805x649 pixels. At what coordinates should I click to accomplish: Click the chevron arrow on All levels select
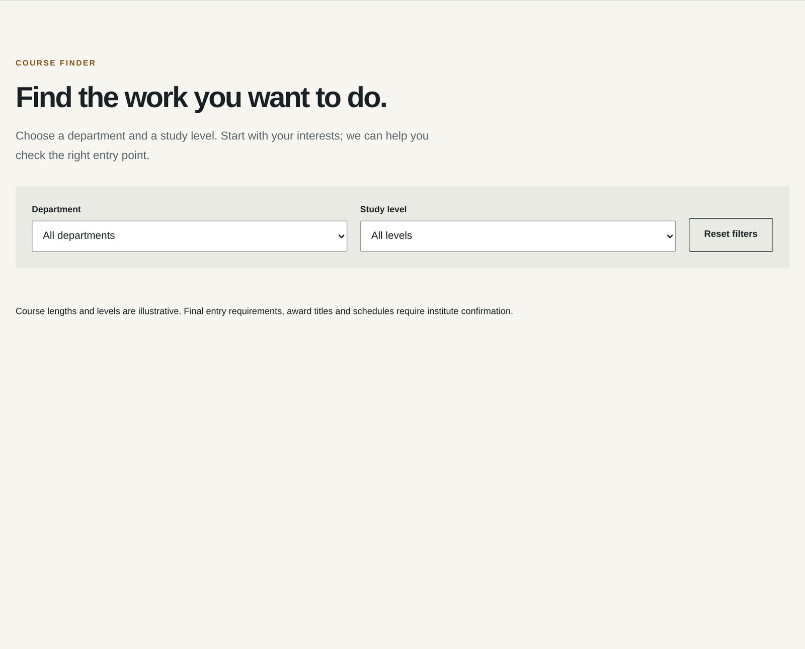click(670, 236)
